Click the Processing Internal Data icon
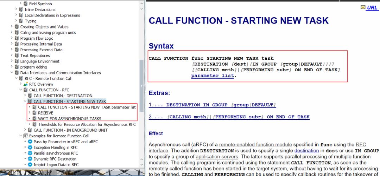The width and height of the screenshot is (380, 176). (x=17, y=44)
